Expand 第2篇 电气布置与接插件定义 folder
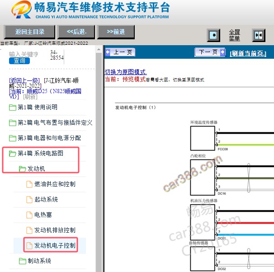The height and width of the screenshot is (272, 274). tap(55, 122)
